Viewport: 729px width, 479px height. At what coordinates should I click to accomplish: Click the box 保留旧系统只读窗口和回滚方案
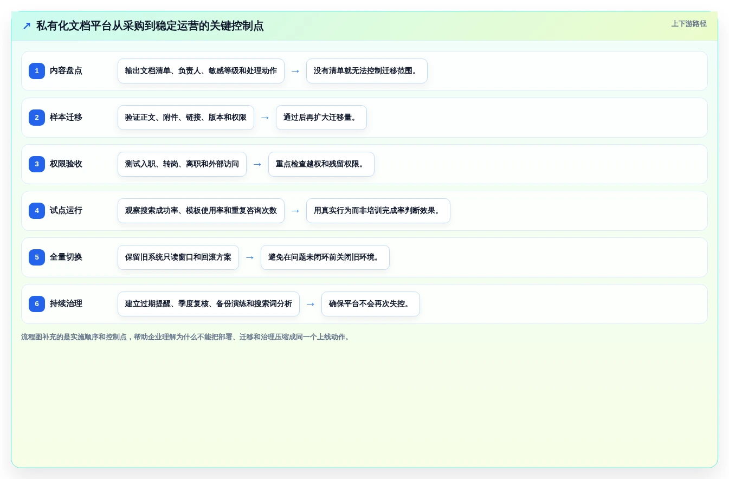178,257
